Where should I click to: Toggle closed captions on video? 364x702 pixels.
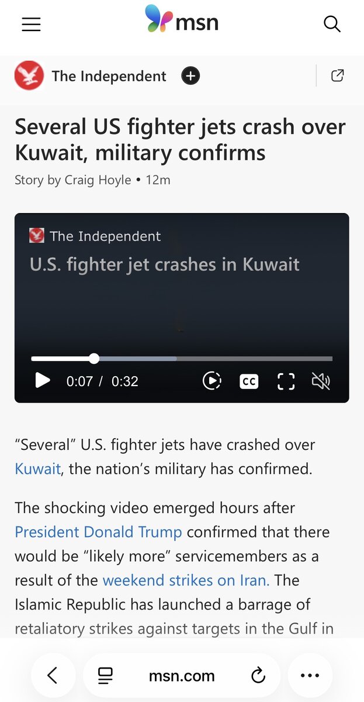pos(249,381)
